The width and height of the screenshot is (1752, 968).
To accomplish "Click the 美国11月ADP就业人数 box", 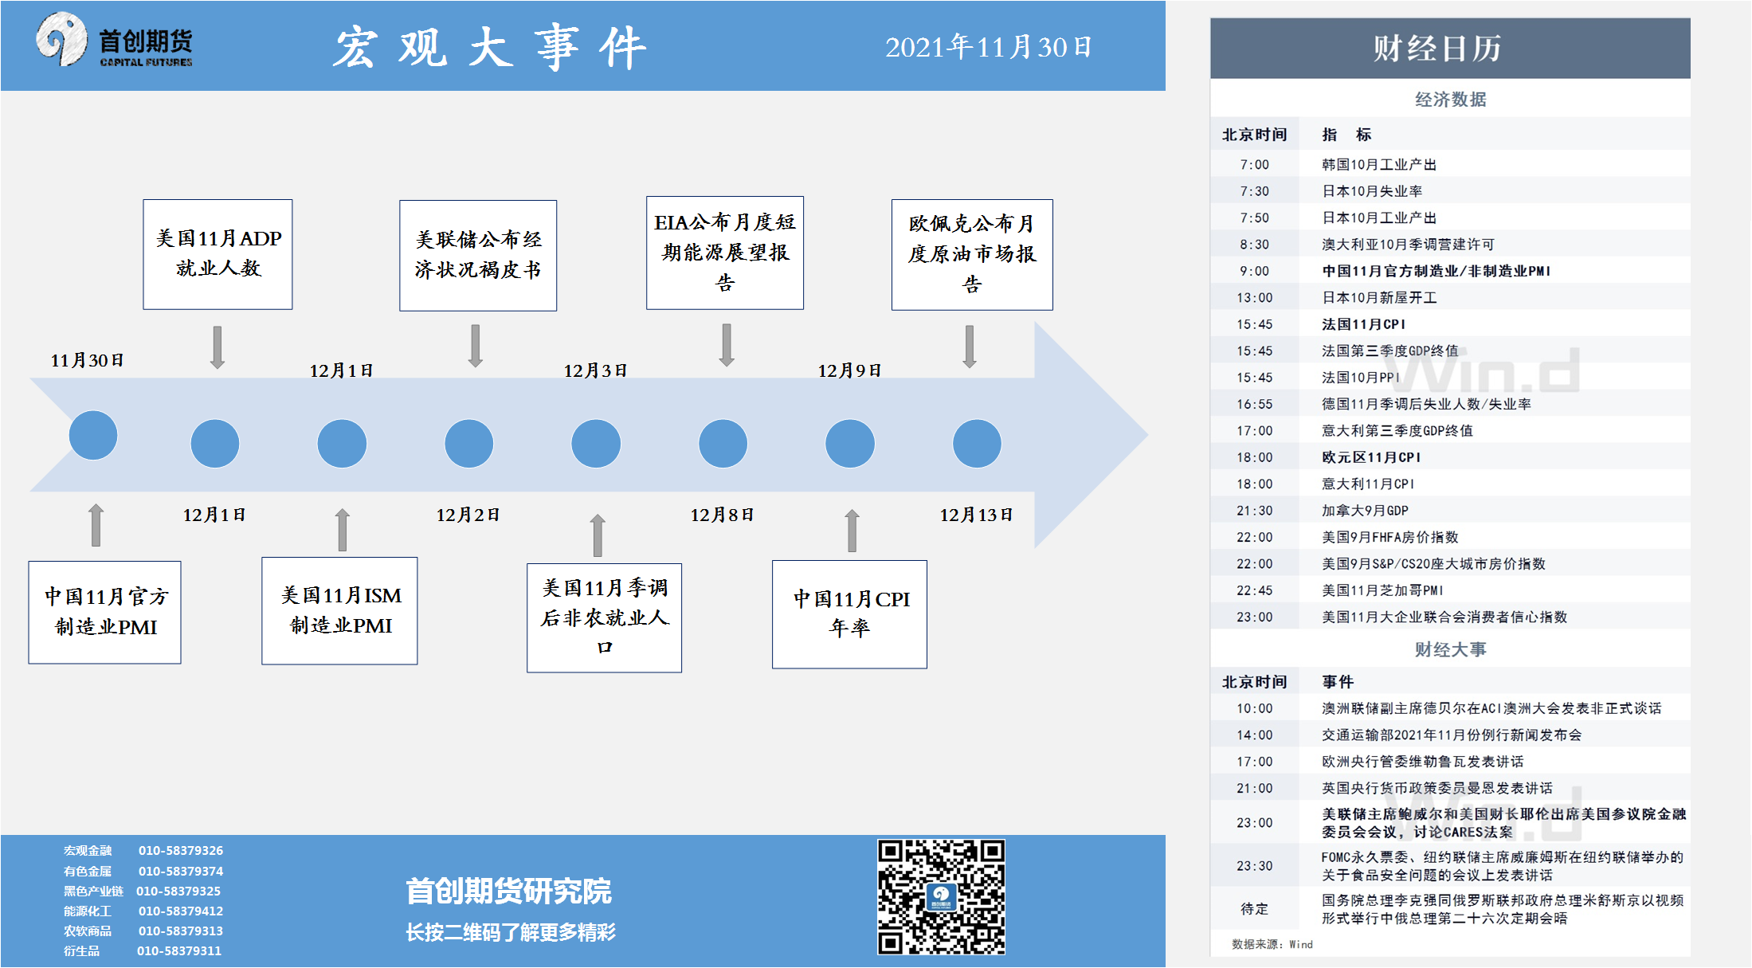I will click(218, 254).
